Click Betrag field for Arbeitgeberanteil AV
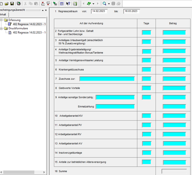 (174, 143)
